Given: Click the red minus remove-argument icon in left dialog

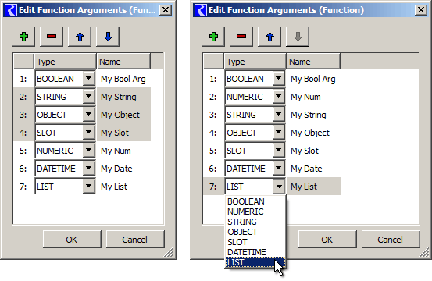Looking at the screenshot, I should [52, 37].
